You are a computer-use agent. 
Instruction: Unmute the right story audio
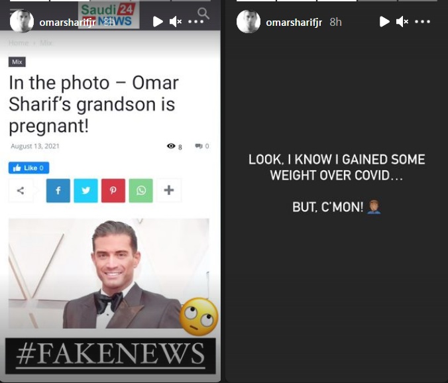coord(402,22)
